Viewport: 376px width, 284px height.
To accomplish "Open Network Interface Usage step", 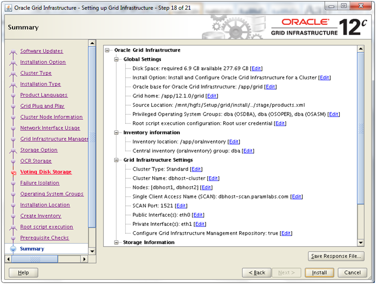I will (50, 128).
